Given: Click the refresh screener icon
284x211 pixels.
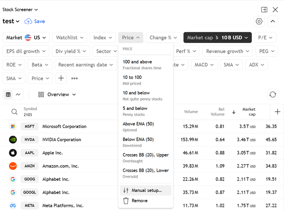Looking at the screenshot, I should point(272,94).
